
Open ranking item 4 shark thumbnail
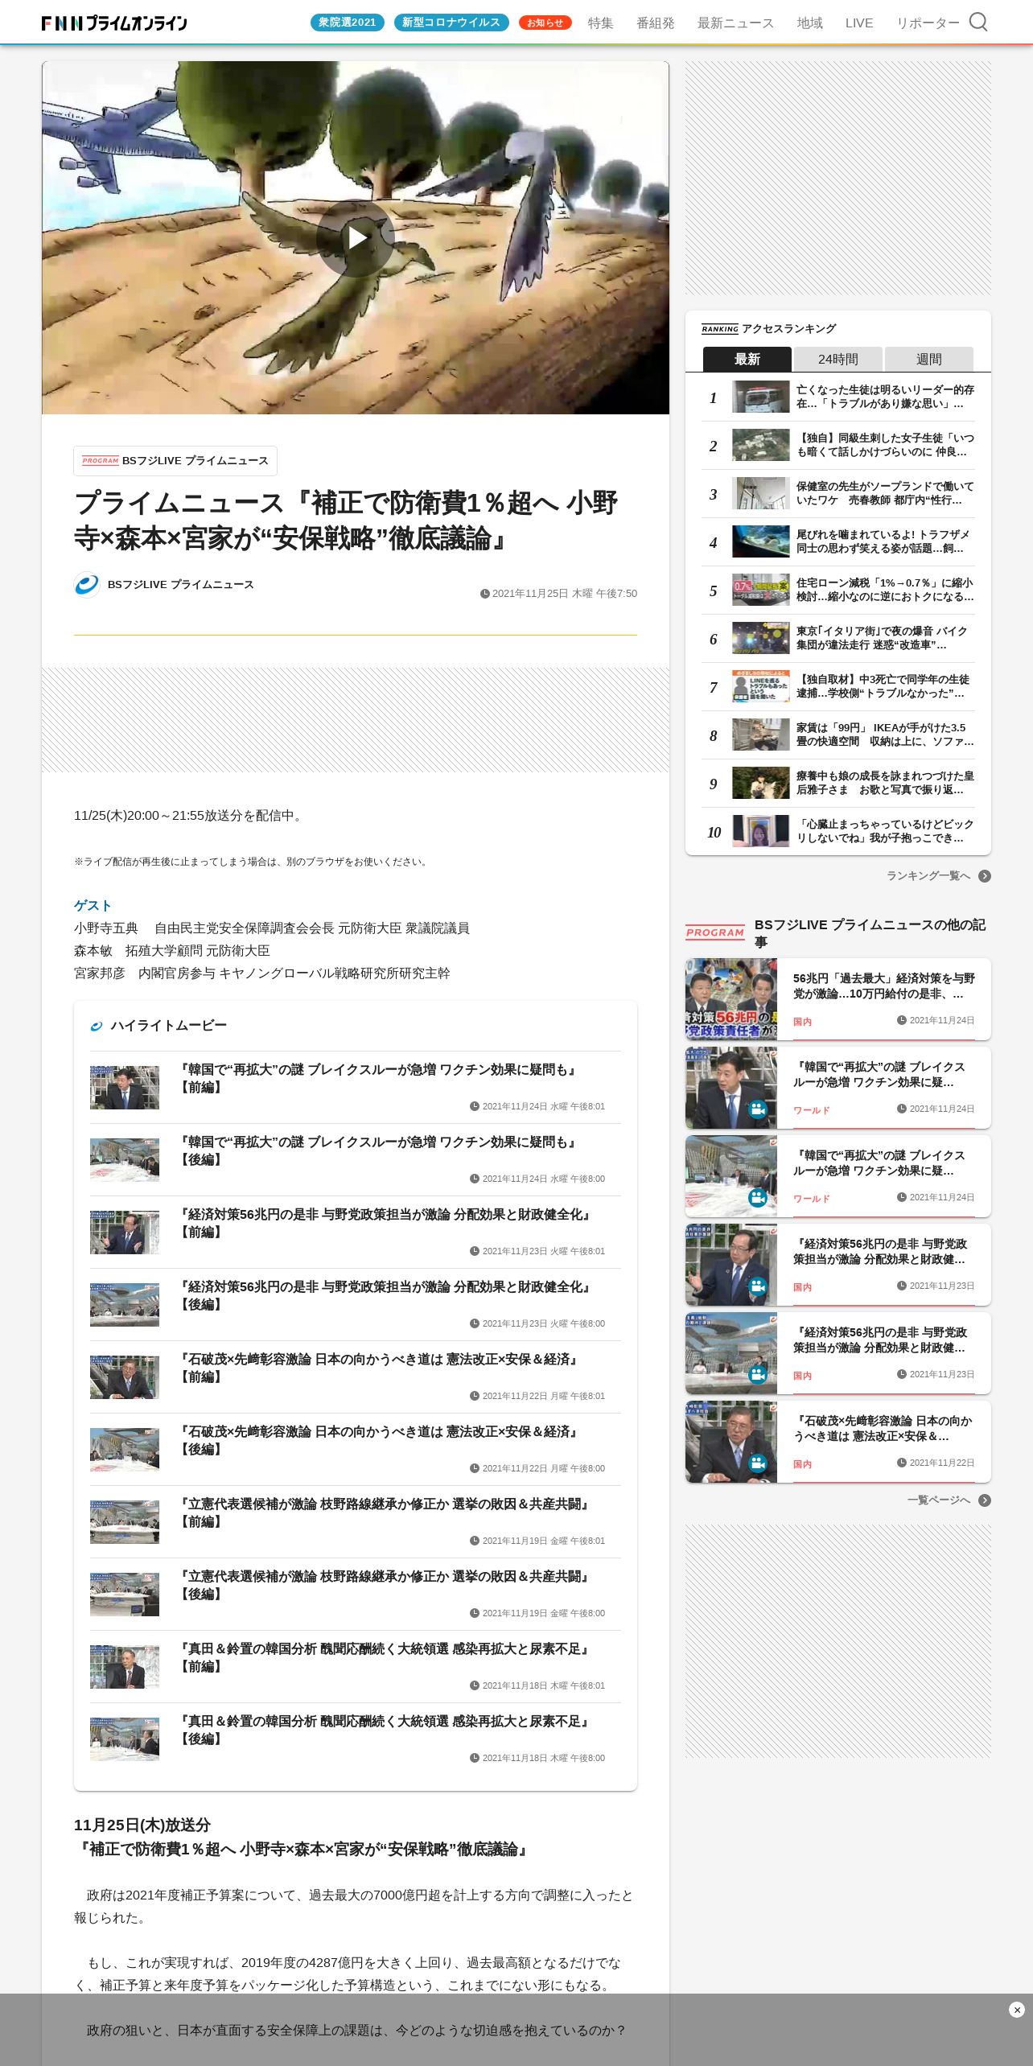(x=760, y=541)
